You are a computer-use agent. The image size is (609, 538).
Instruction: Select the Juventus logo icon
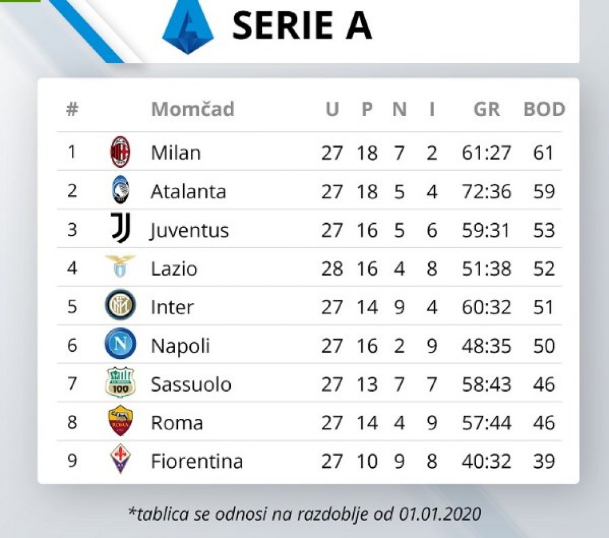pos(121,228)
